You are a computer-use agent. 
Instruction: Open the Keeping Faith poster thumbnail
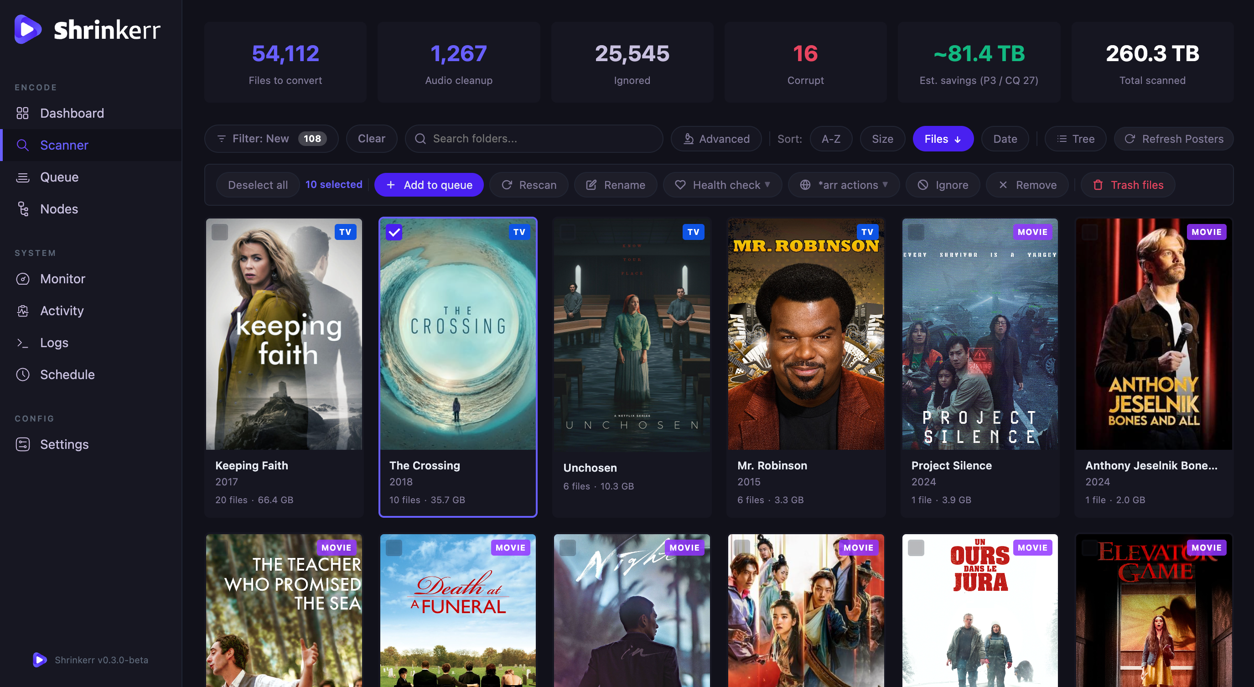(284, 334)
